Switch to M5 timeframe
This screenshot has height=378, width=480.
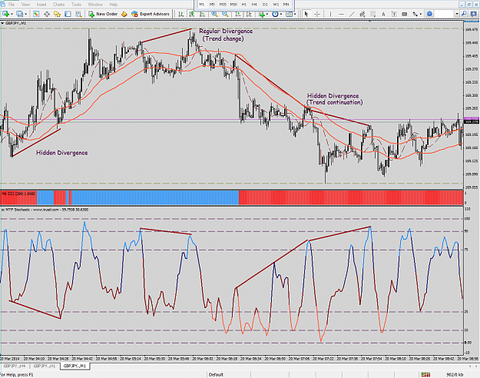click(212, 5)
